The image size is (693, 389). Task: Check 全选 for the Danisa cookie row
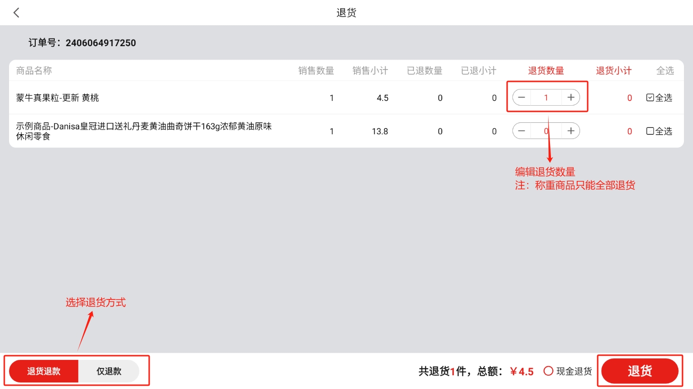(650, 131)
